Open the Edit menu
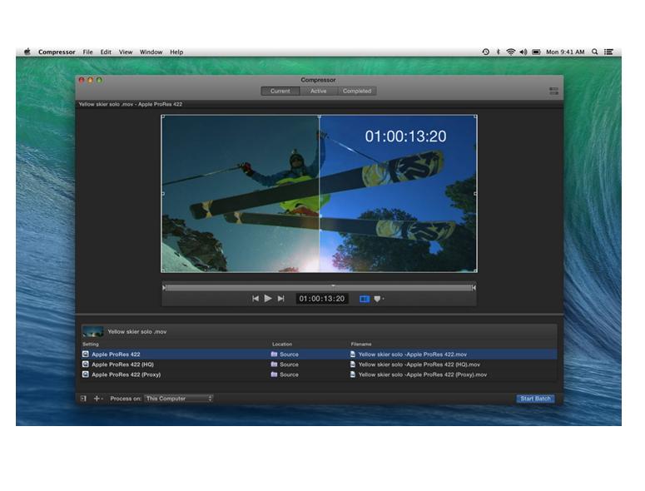Viewport: 645px width, 491px height. (106, 52)
